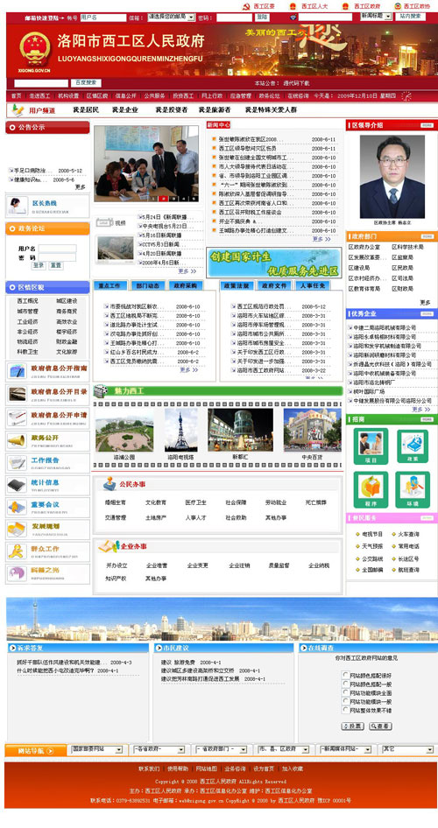The image size is (438, 828).
Task: Open the 洛浦公园 photo thumbnail
Action: [124, 430]
